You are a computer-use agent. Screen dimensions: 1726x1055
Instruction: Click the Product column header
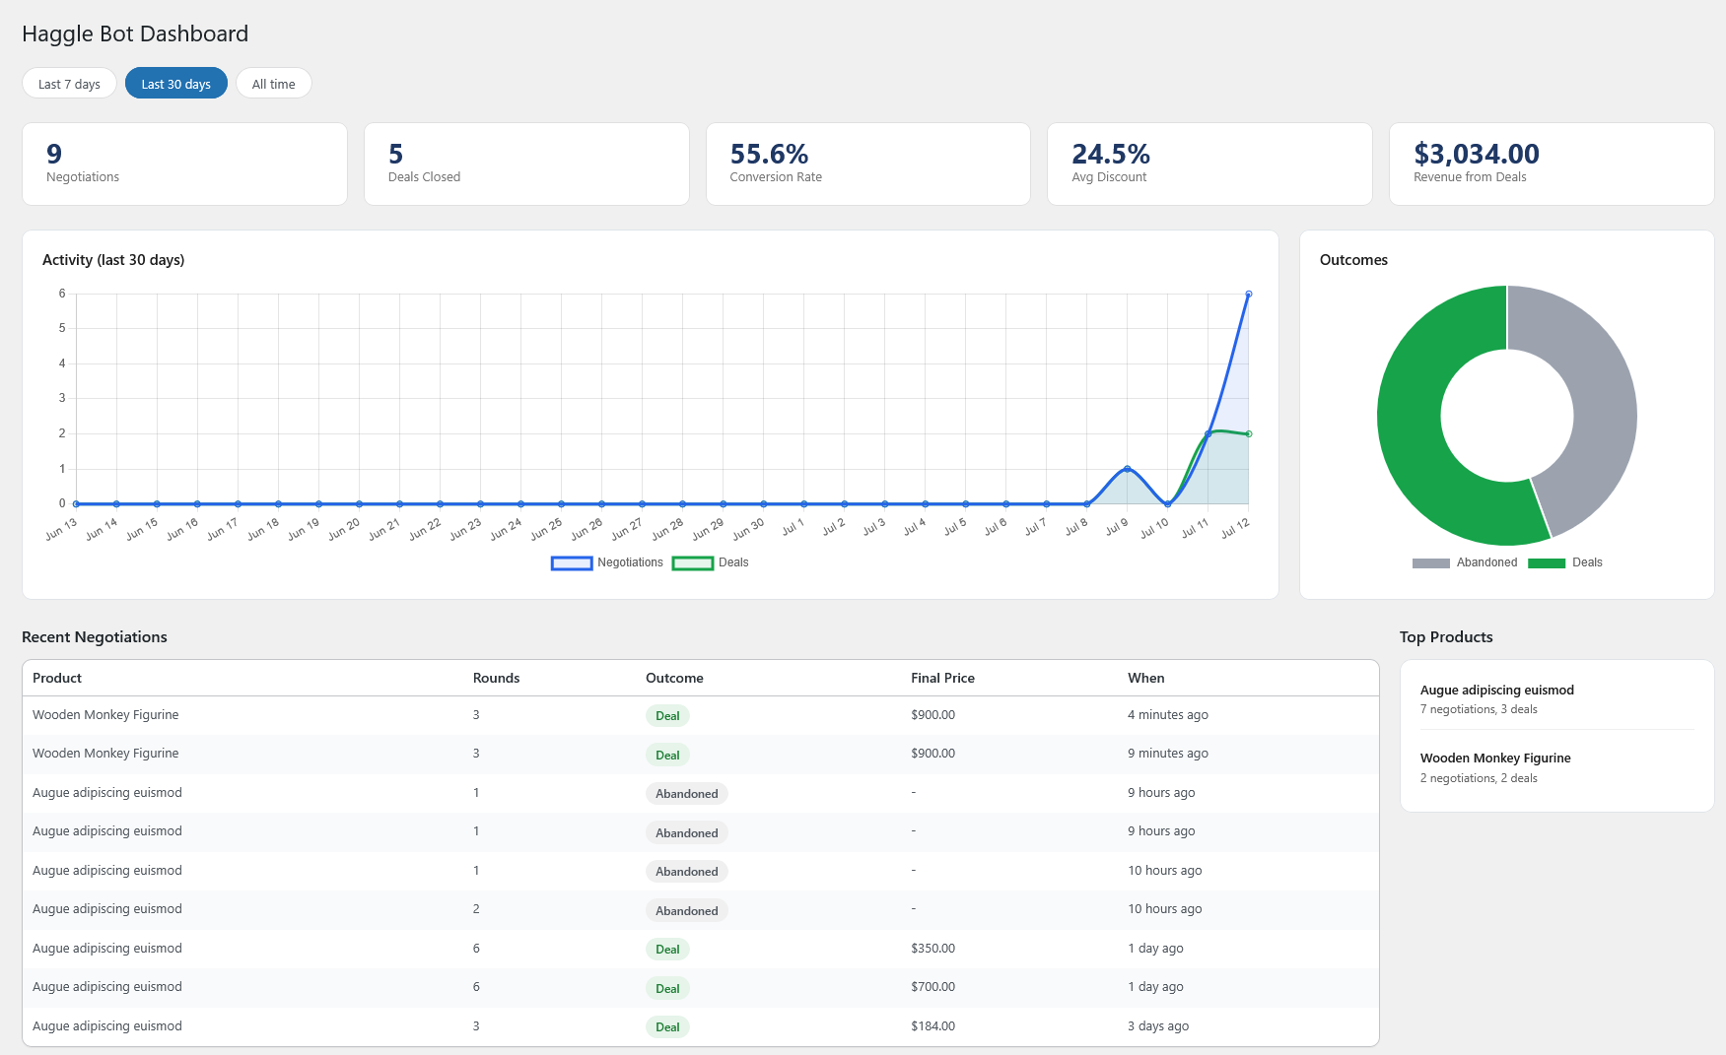click(57, 678)
